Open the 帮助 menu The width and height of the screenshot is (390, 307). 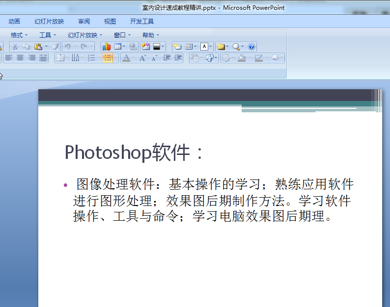pos(151,35)
